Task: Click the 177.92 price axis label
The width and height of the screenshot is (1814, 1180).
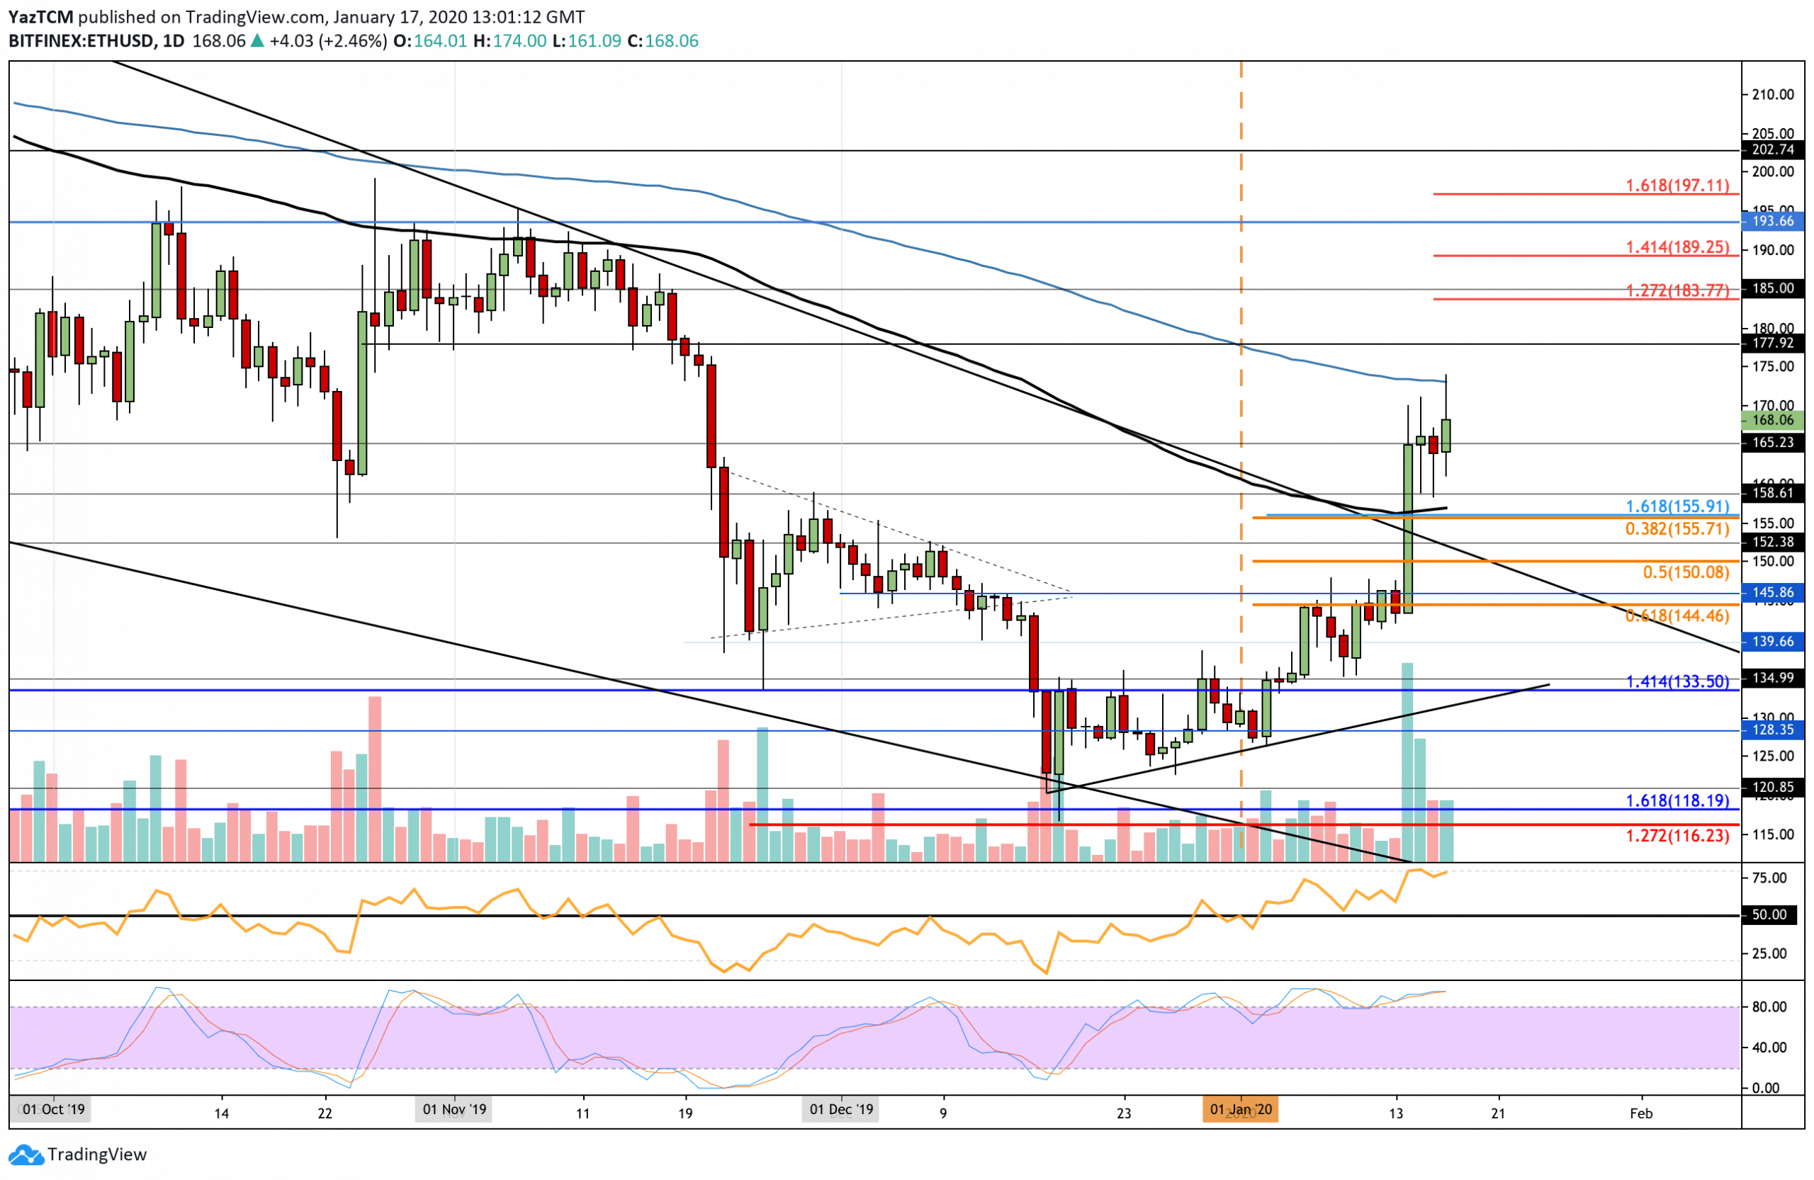Action: (x=1773, y=343)
